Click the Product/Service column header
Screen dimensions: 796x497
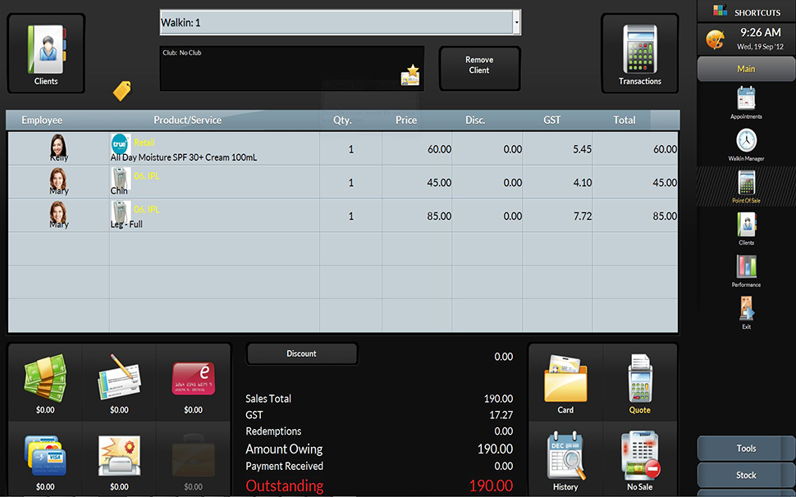[188, 121]
